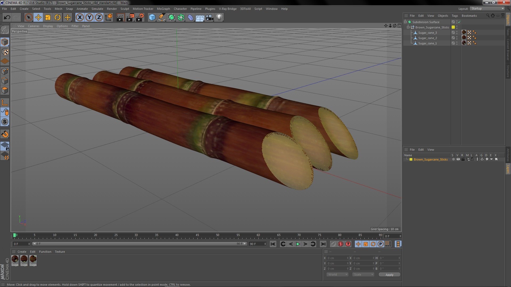Open viewport Display menu

click(x=48, y=26)
